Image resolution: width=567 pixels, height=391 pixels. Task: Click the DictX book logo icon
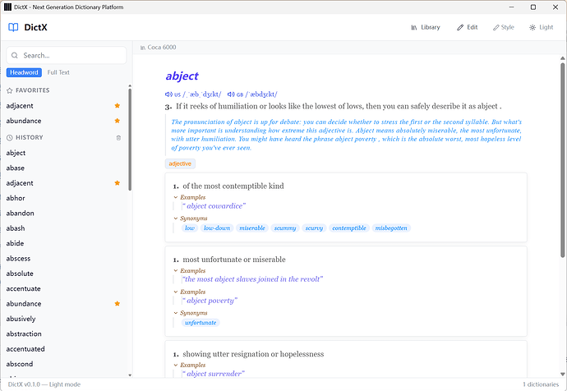(x=13, y=27)
